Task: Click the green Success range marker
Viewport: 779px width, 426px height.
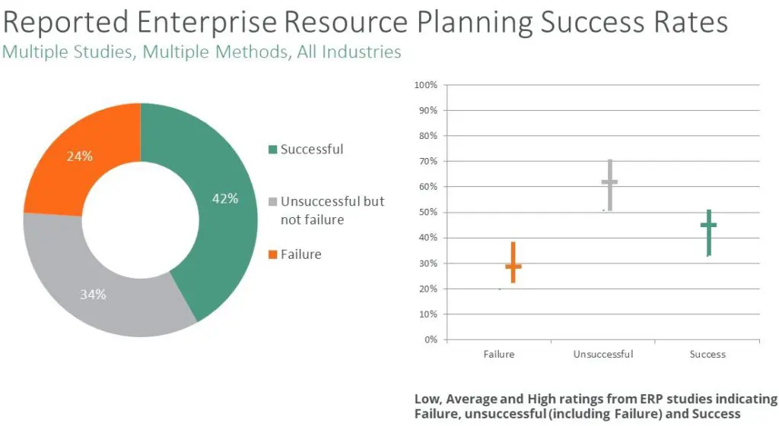Action: tap(709, 232)
